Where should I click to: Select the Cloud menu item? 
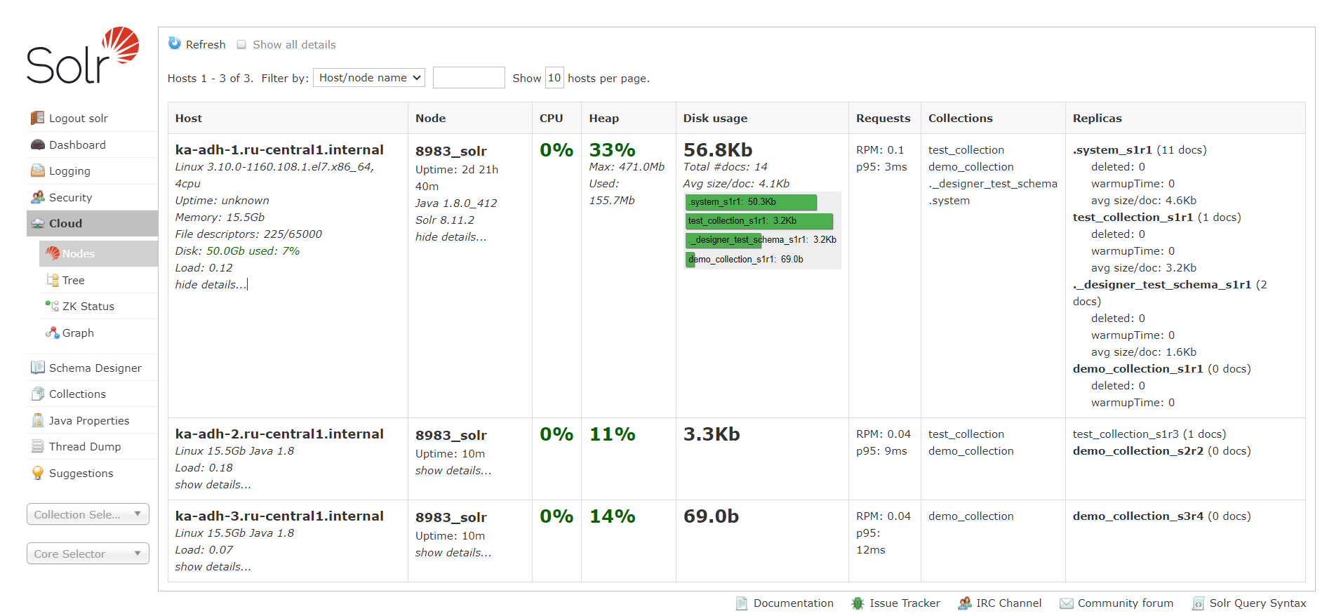pyautogui.click(x=92, y=223)
